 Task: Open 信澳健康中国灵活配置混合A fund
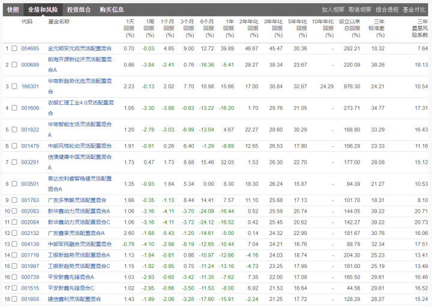click(x=80, y=162)
